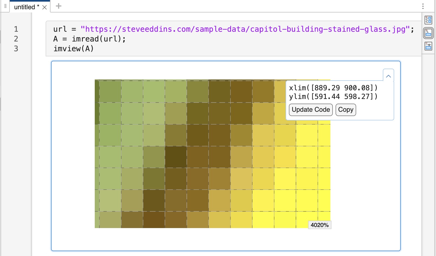Viewport: 436px width, 256px height.
Task: Click the ylim text in the popup
Action: (333, 97)
